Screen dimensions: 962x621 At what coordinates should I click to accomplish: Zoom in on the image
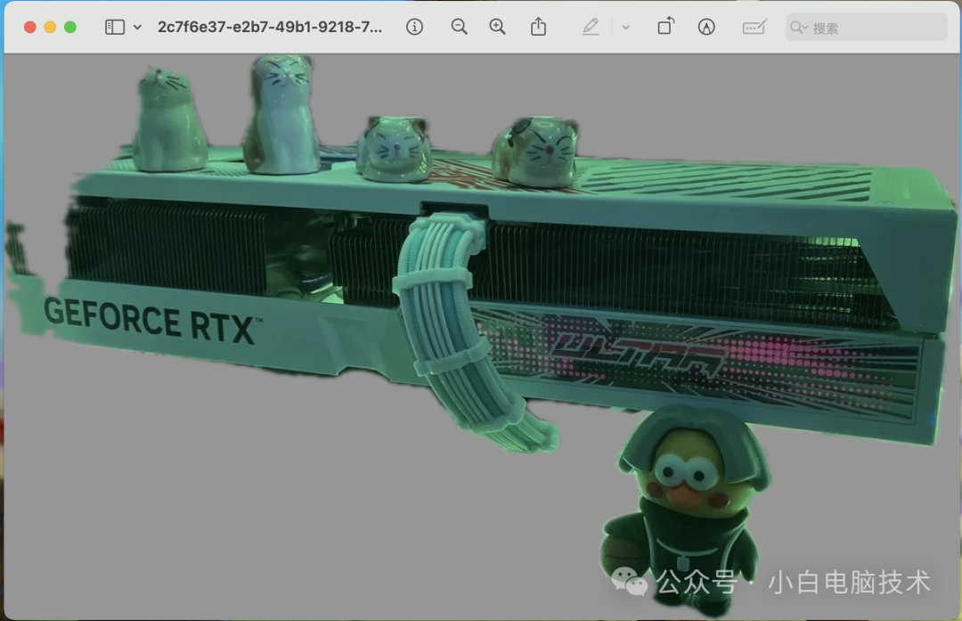(498, 27)
